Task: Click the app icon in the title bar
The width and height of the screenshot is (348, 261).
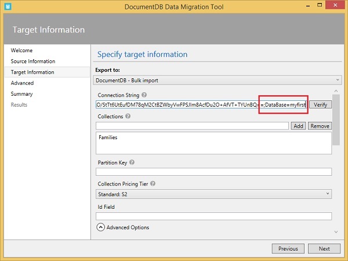Action: pos(7,6)
